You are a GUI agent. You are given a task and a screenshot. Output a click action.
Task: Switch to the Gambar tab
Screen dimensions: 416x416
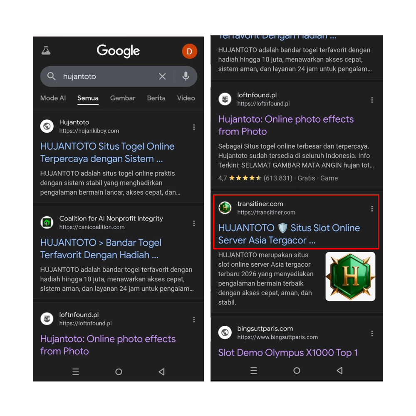coord(123,98)
